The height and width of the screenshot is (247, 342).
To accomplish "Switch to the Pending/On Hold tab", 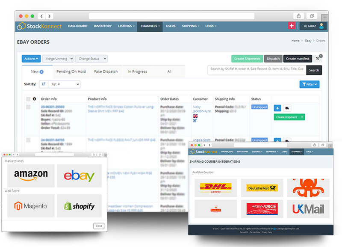I will coord(72,71).
